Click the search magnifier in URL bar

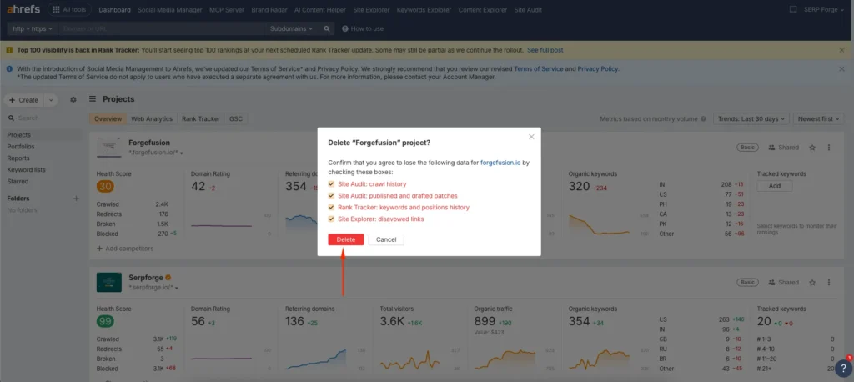327,28
